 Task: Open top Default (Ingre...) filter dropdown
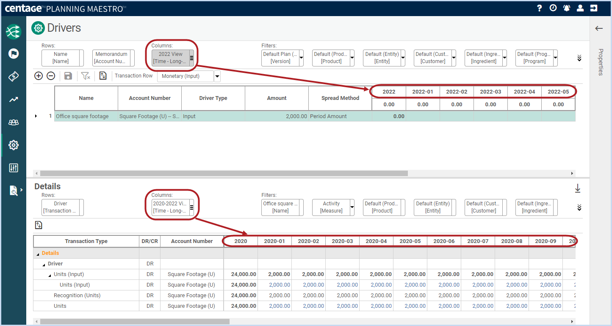pos(504,58)
